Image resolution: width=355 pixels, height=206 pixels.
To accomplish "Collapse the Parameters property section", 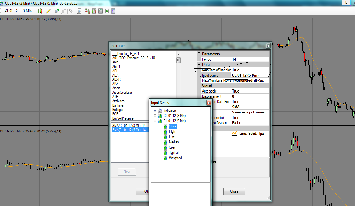I will (199, 54).
